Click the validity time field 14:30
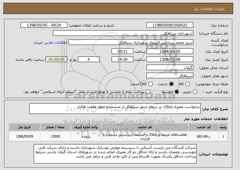Screen dimensions: 240x170 pyautogui.click(x=122, y=60)
